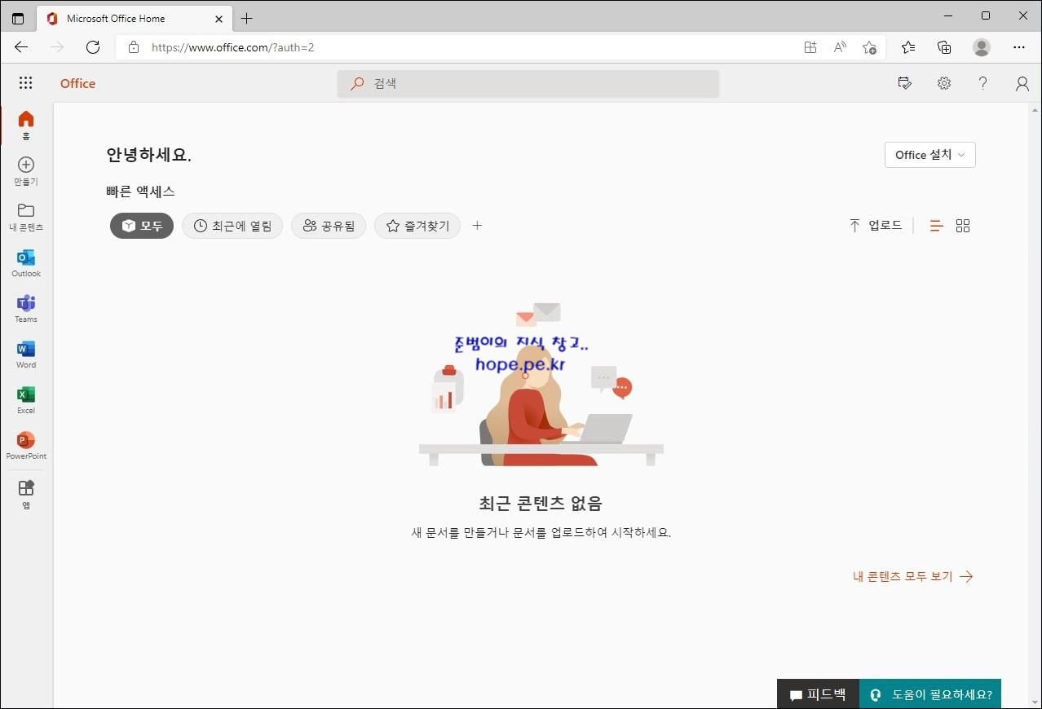Open the help question mark icon

pos(983,83)
